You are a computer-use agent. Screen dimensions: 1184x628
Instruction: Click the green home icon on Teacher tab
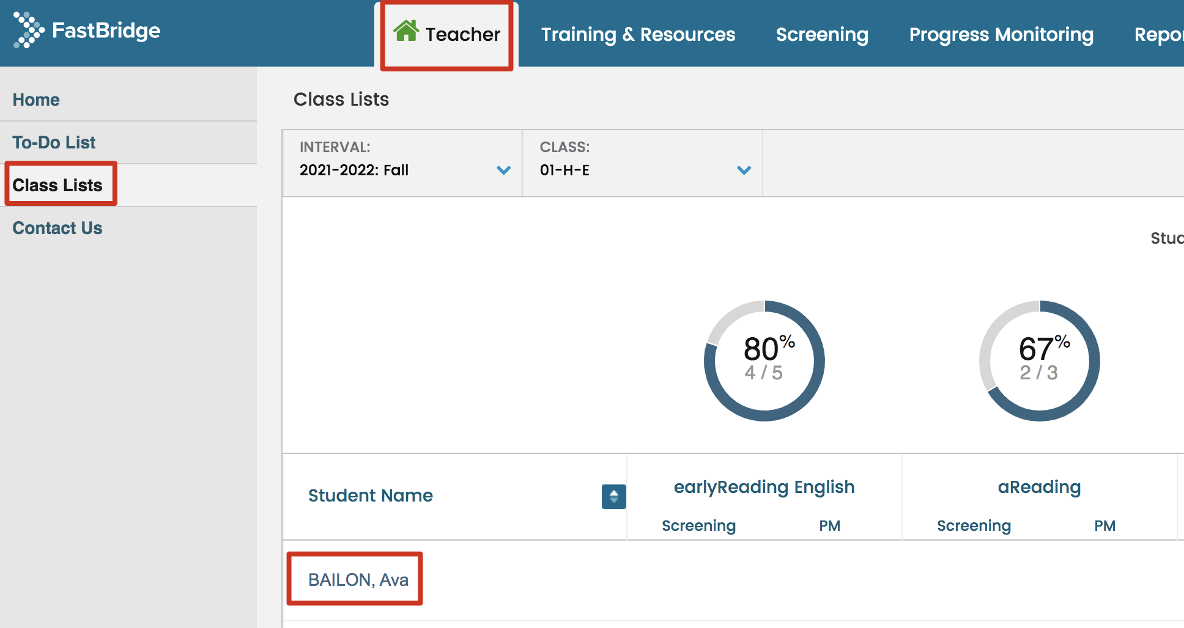406,31
